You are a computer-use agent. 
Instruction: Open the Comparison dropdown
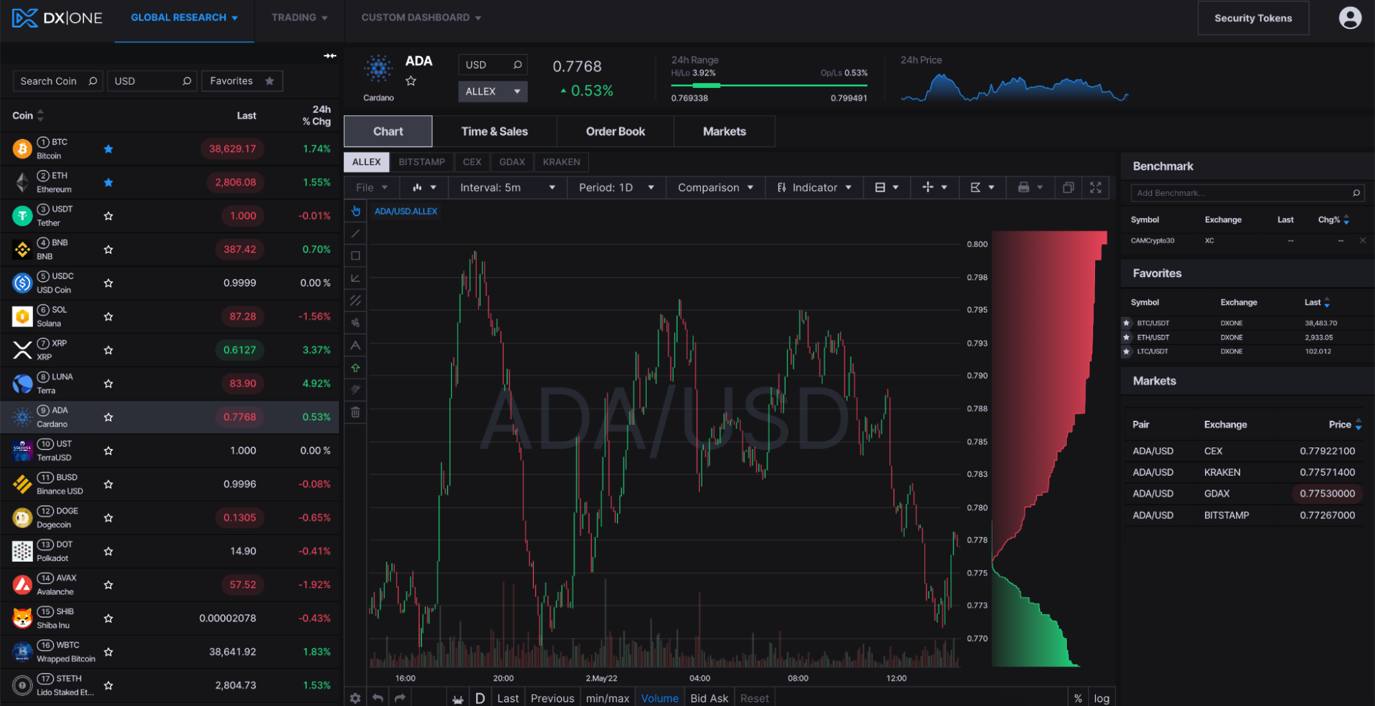click(x=715, y=187)
